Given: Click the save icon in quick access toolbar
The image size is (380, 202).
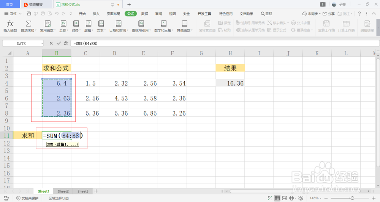Looking at the screenshot, I should [29, 14].
